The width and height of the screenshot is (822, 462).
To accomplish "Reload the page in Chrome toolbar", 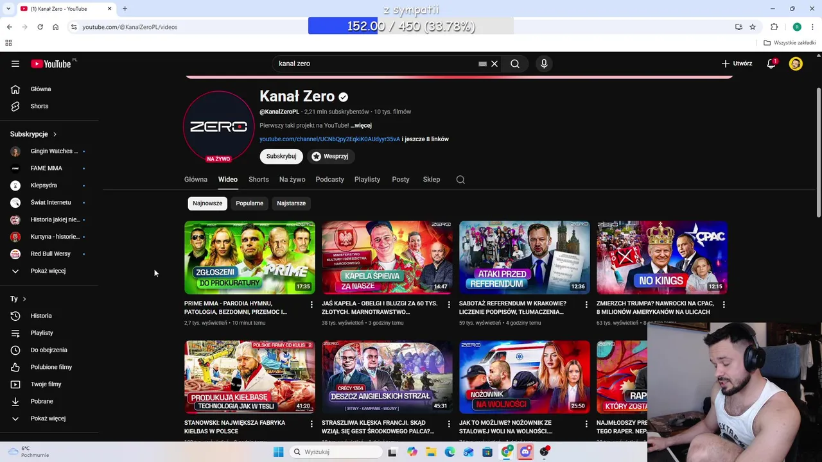I will [40, 27].
